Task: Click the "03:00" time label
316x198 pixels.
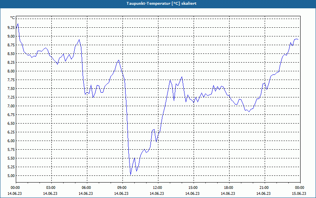Action: (x=52, y=188)
